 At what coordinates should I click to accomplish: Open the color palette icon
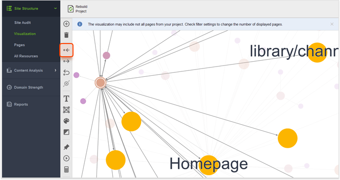(x=66, y=121)
